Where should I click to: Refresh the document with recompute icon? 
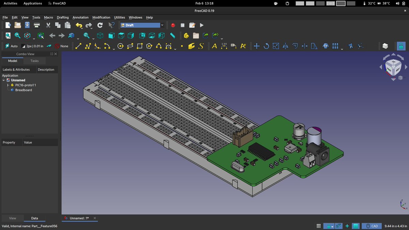coord(100,25)
